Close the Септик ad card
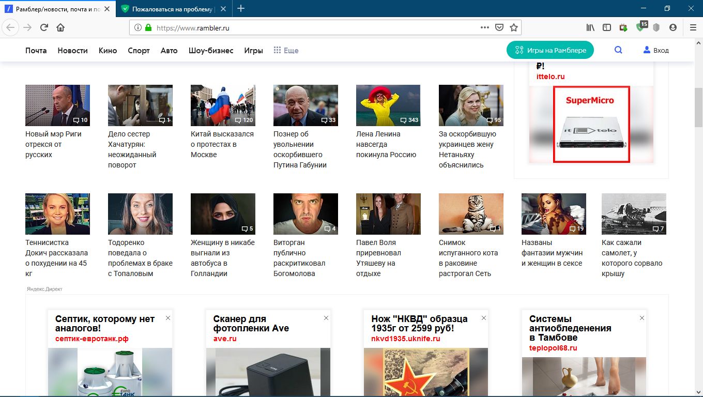 coord(168,318)
